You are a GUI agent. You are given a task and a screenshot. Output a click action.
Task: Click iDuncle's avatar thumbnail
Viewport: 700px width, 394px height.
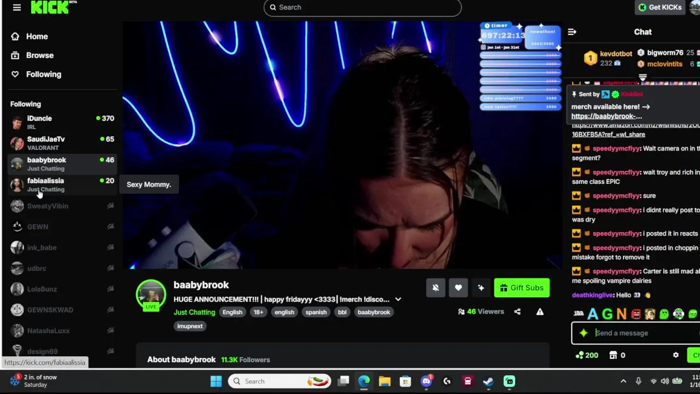[x=17, y=122]
